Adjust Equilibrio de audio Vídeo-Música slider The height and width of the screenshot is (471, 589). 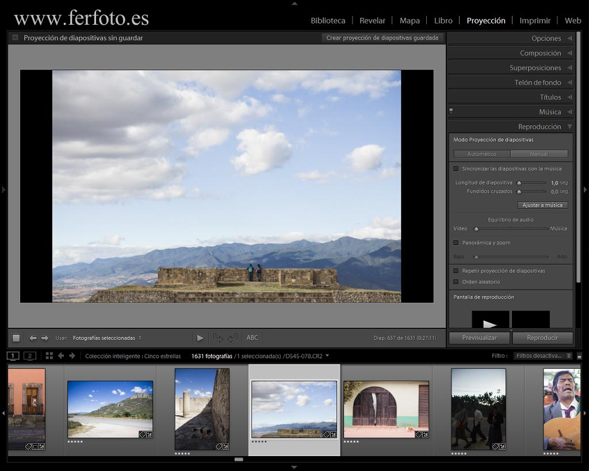click(476, 228)
